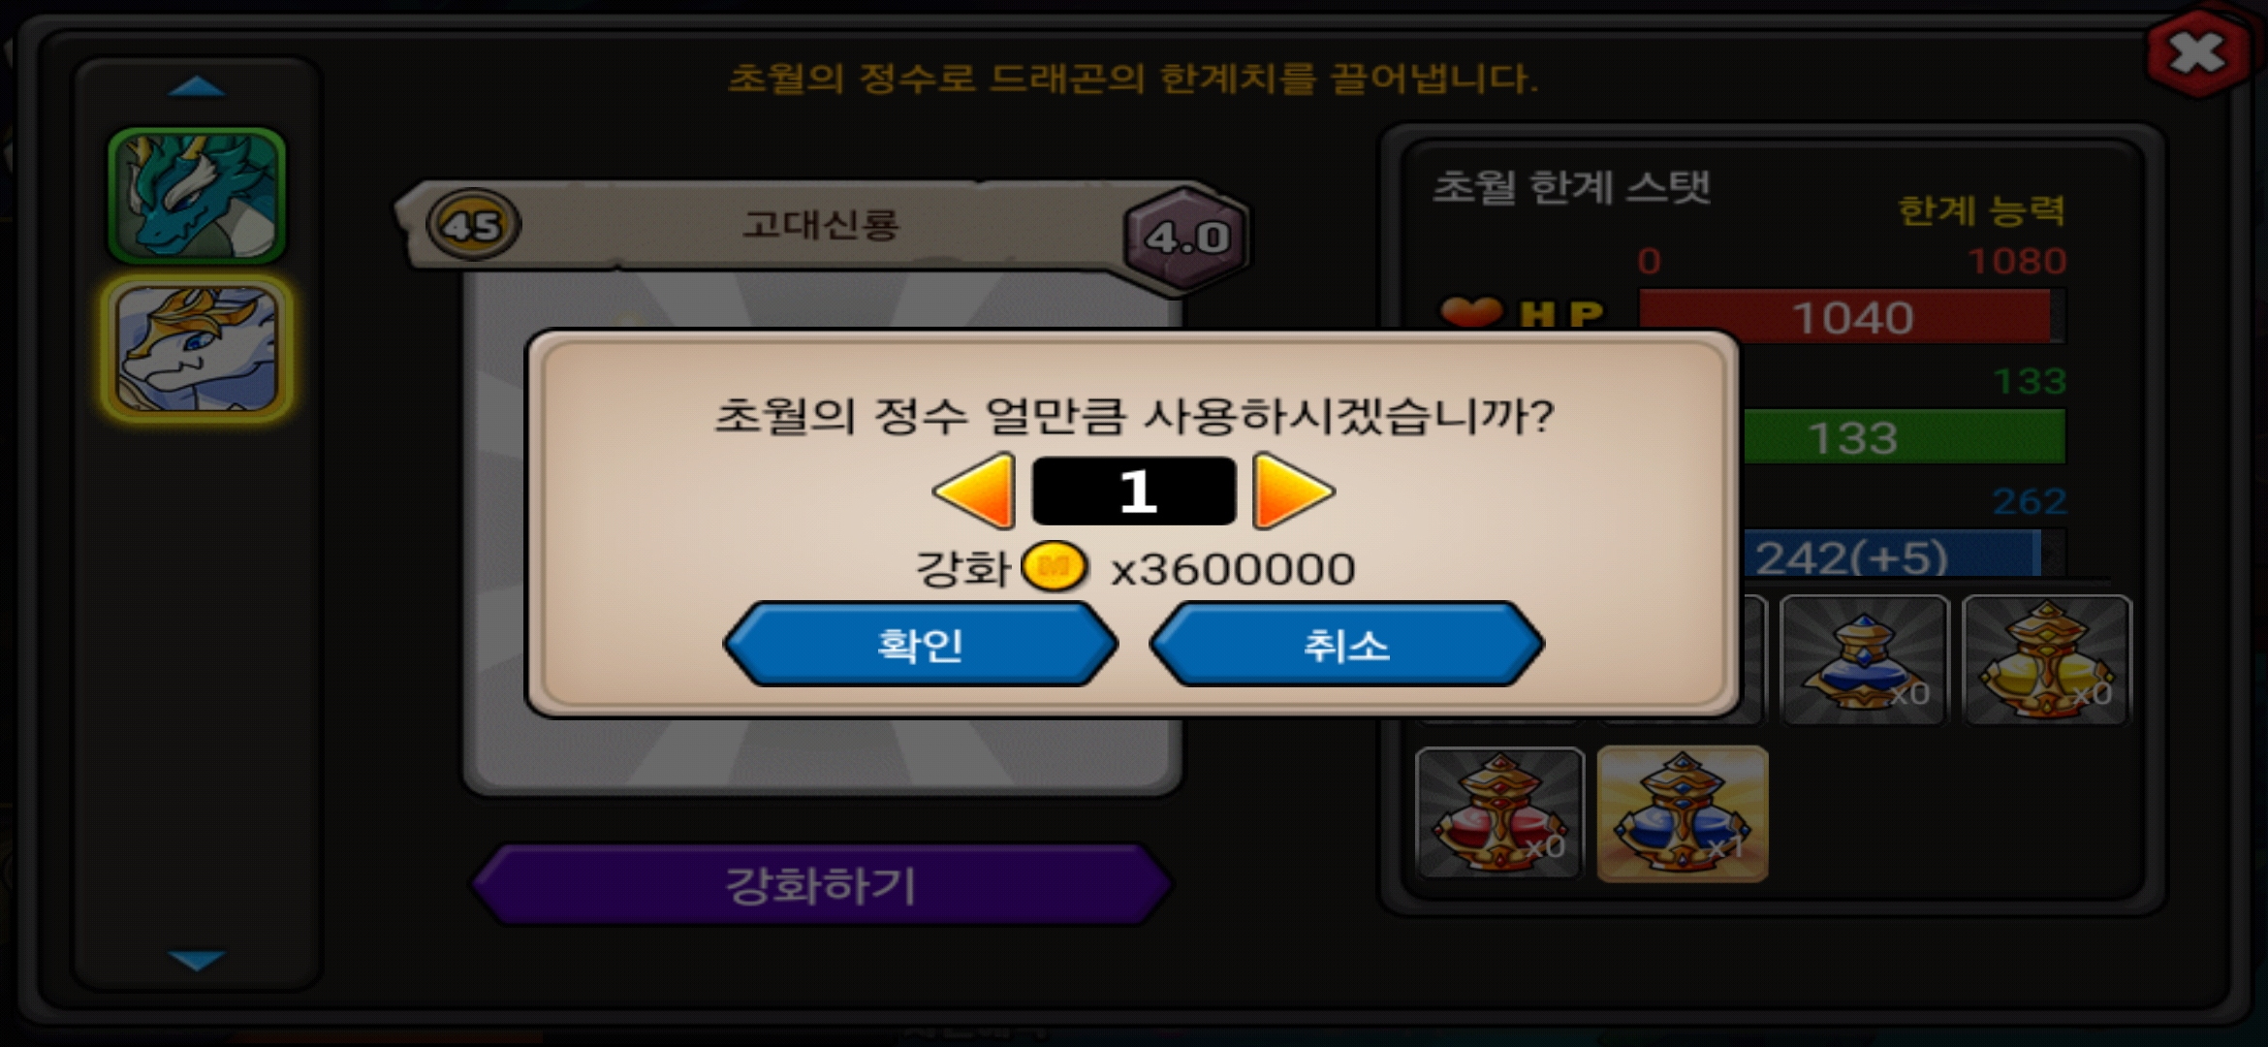Click the level 45 badge

click(473, 225)
